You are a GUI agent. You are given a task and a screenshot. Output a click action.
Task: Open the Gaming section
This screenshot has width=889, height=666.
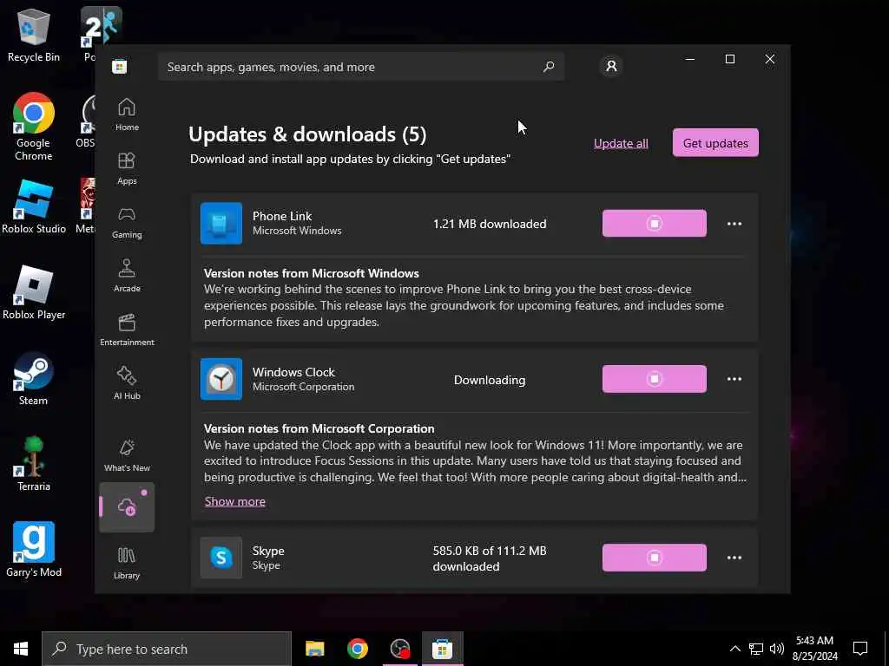coord(127,222)
